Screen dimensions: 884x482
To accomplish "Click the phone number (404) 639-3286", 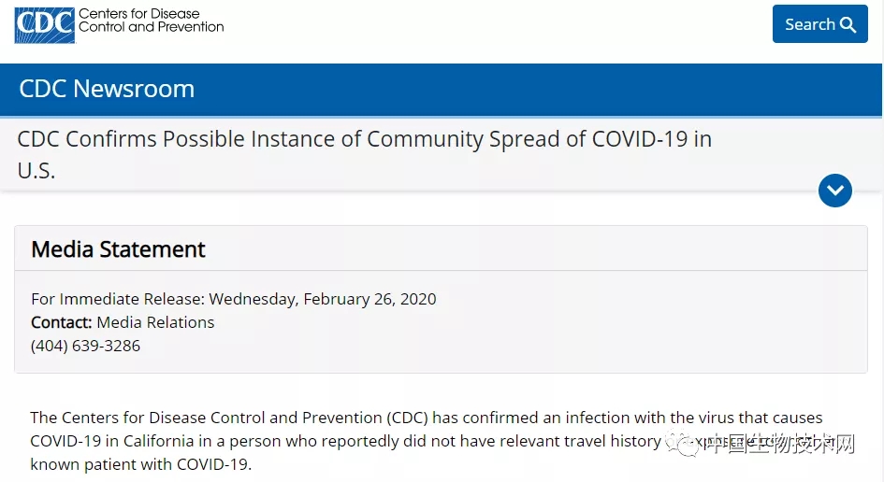I will (85, 346).
